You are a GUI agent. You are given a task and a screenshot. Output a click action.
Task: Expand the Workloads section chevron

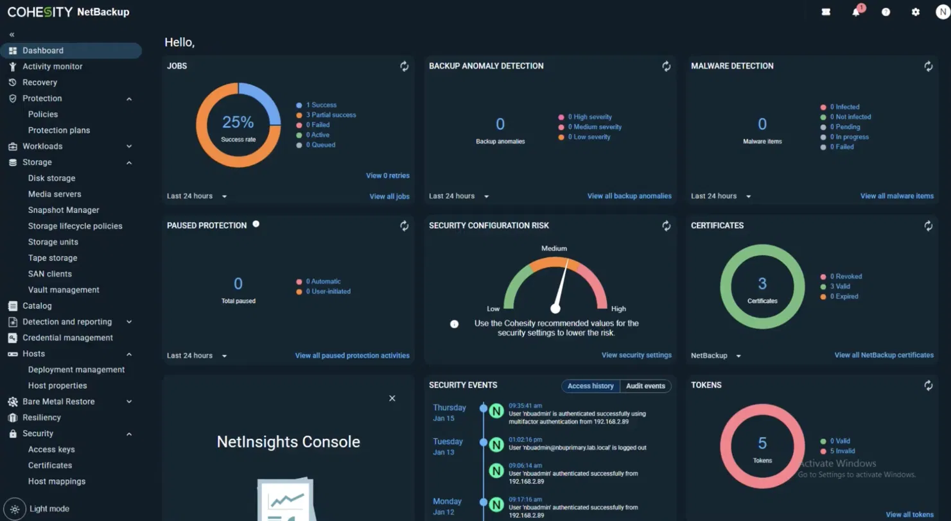coord(129,146)
